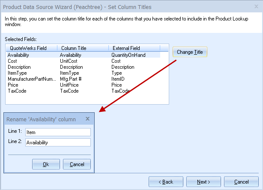
Task: Close the wizard window with X
Action: tap(256, 6)
